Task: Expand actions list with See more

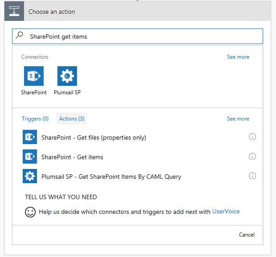Action: tap(238, 119)
